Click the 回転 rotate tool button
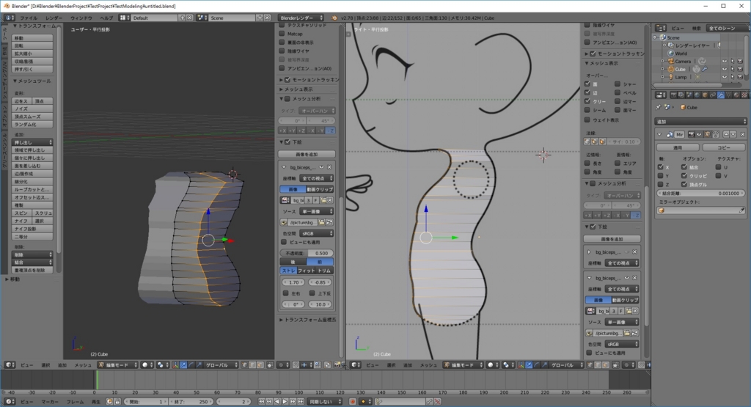This screenshot has width=751, height=407. tap(32, 45)
